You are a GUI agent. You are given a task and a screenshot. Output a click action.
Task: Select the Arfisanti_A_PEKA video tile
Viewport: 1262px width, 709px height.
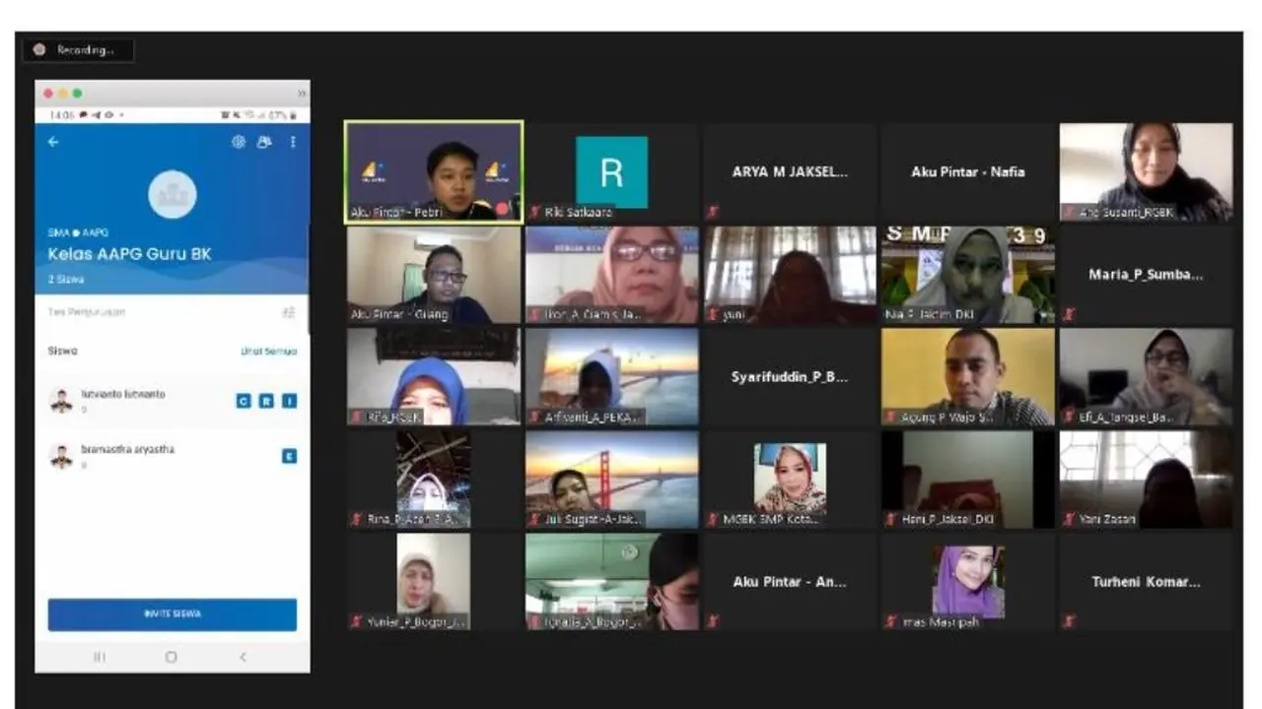(612, 377)
